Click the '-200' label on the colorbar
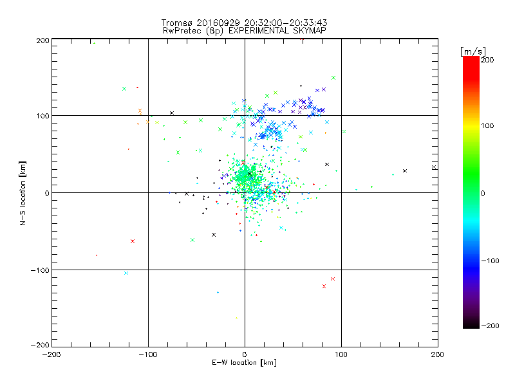 pos(490,326)
